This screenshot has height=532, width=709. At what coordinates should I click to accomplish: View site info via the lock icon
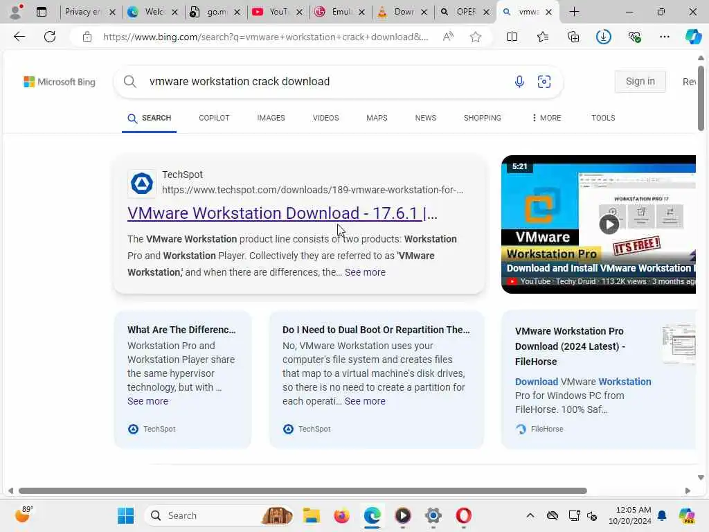(x=87, y=37)
